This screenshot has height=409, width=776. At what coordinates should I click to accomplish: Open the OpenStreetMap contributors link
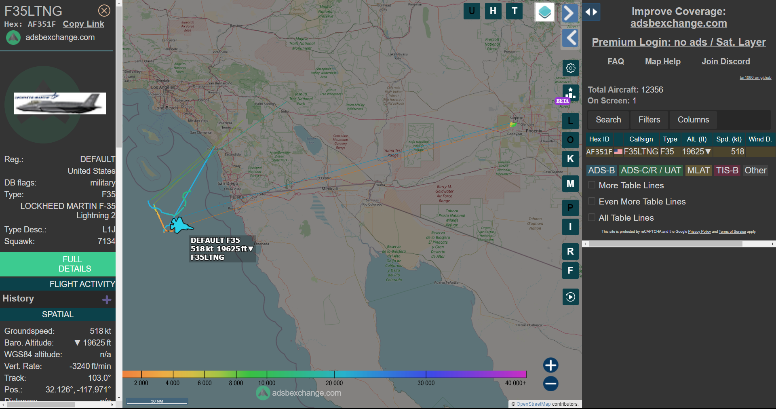point(533,404)
